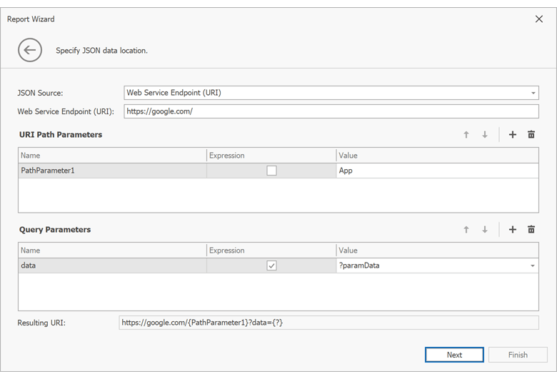Viewport: 557px width, 379px height.
Task: Open the JSON Source dropdown
Action: [x=533, y=93]
